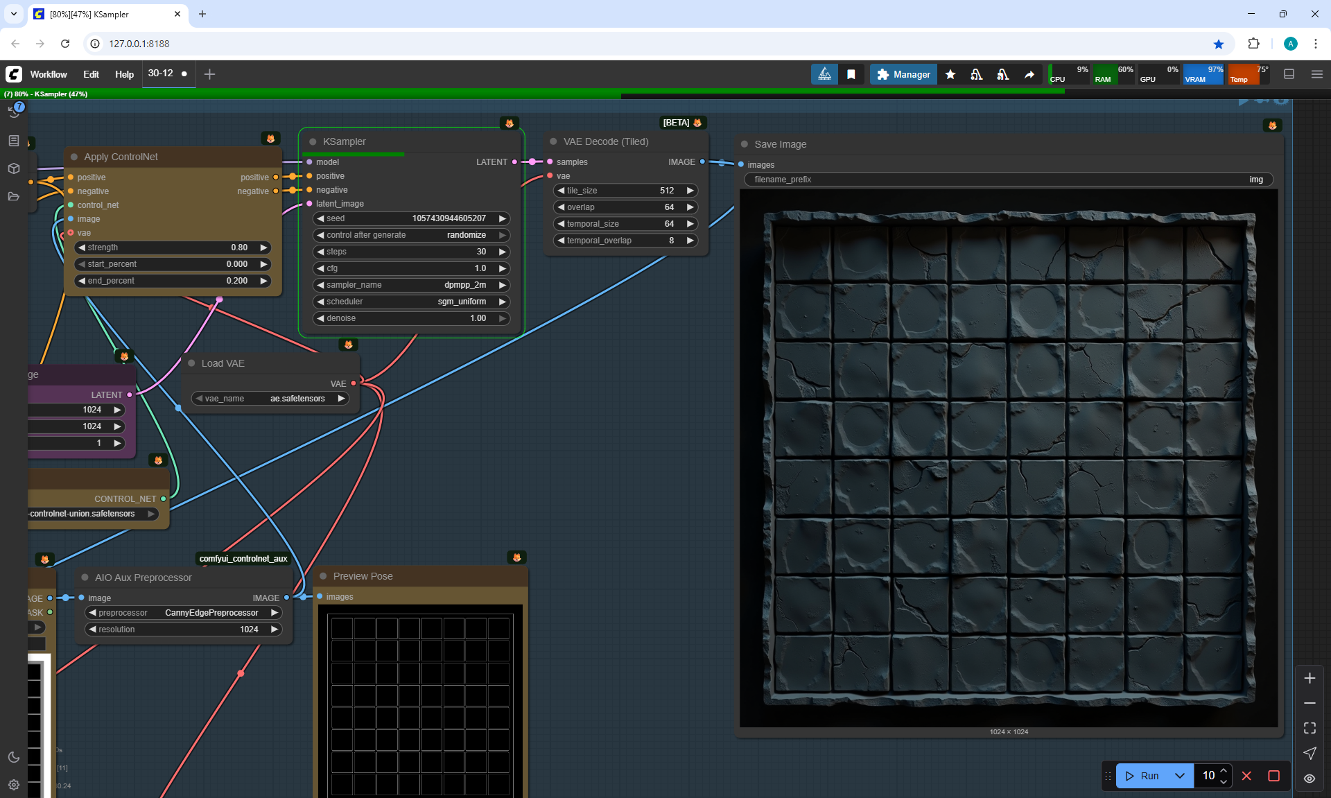This screenshot has width=1331, height=798.
Task: Click the strength 0.80 slider in Apply ControlNet
Action: click(172, 248)
